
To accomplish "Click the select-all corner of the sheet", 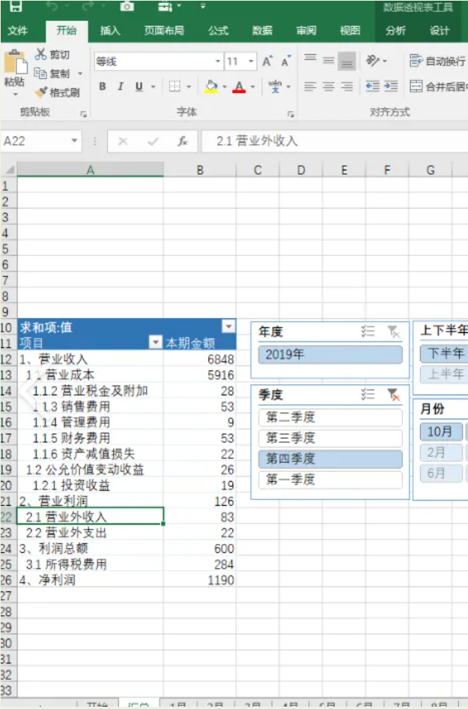I will [x=9, y=170].
